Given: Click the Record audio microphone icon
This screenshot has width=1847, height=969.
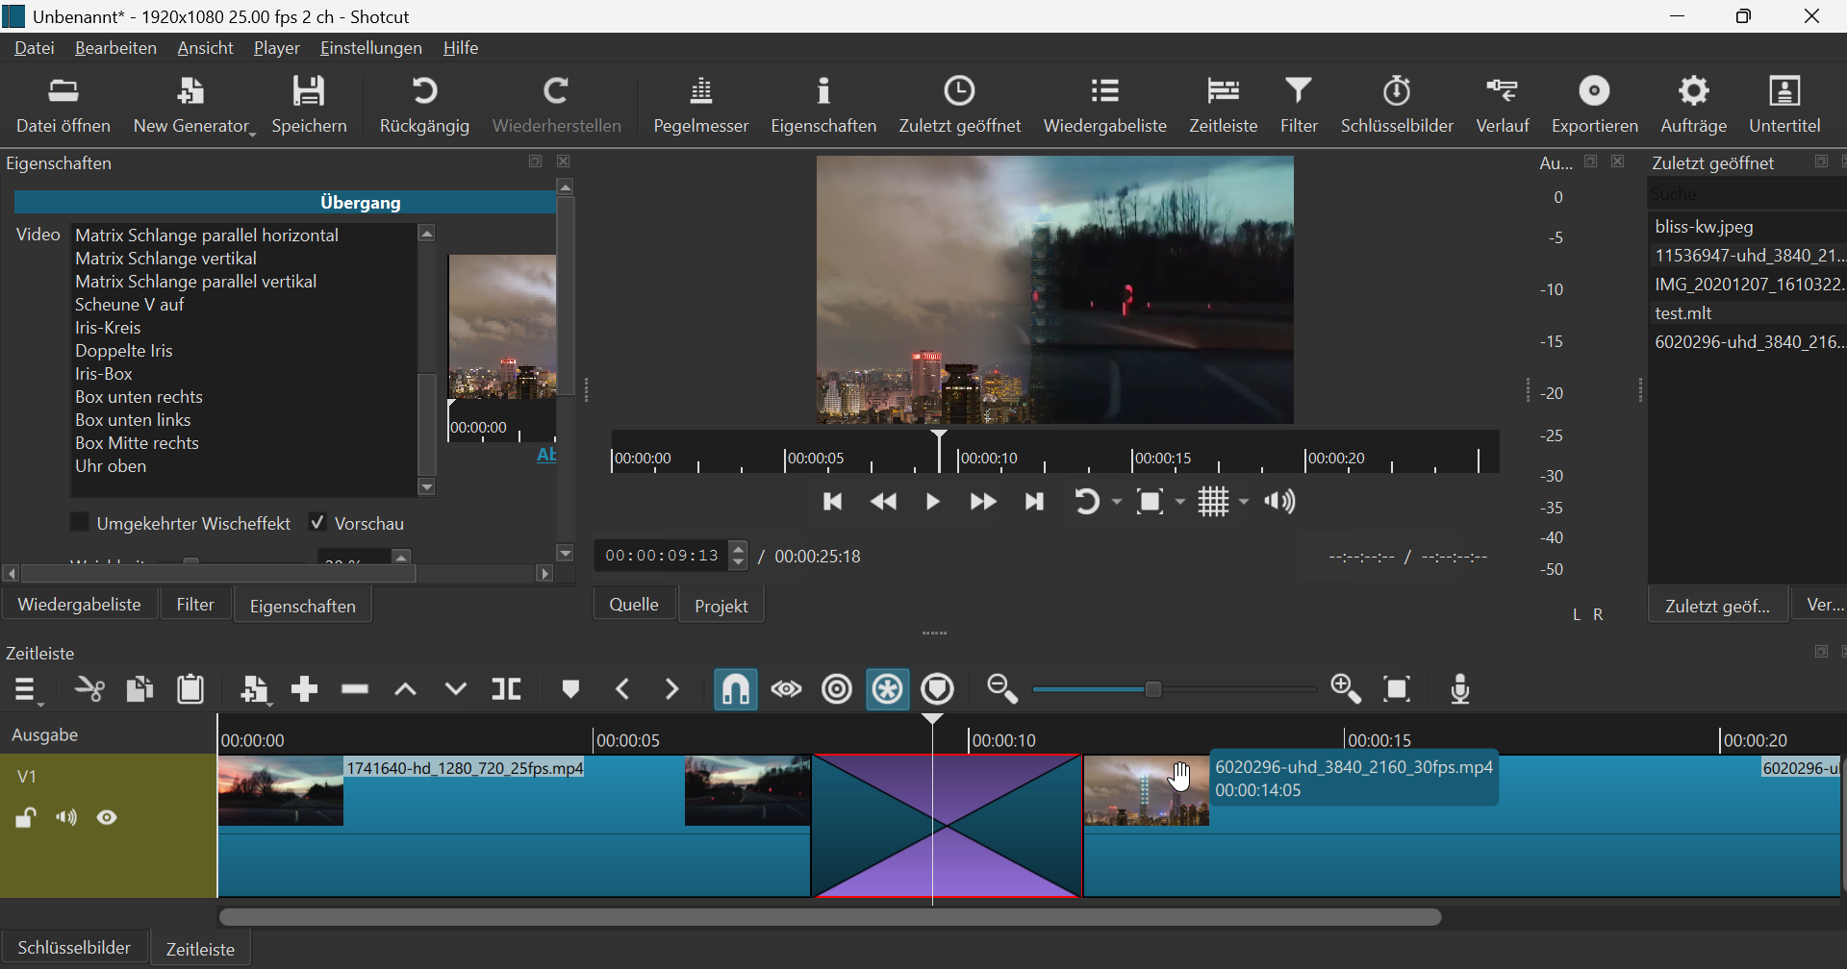Looking at the screenshot, I should point(1460,689).
